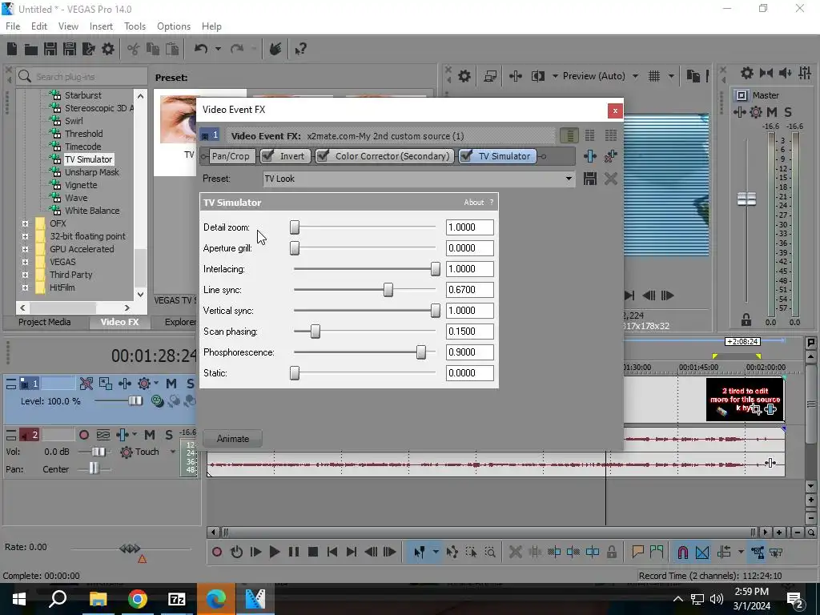The width and height of the screenshot is (820, 615).
Task: Remove selected plug-in from FX chain
Action: click(610, 156)
